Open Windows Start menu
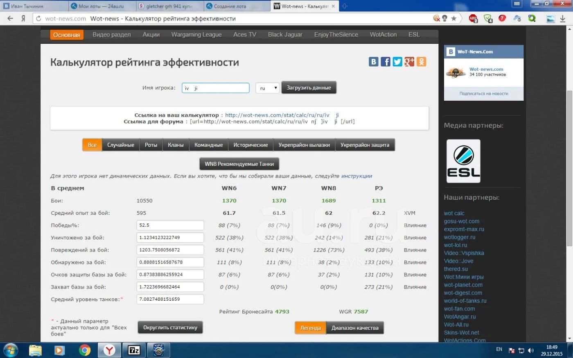573x358 pixels. coord(10,350)
